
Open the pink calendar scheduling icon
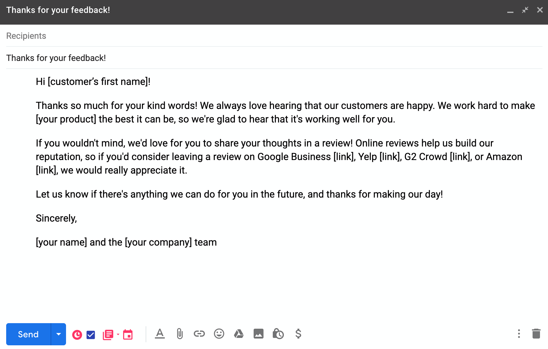128,334
